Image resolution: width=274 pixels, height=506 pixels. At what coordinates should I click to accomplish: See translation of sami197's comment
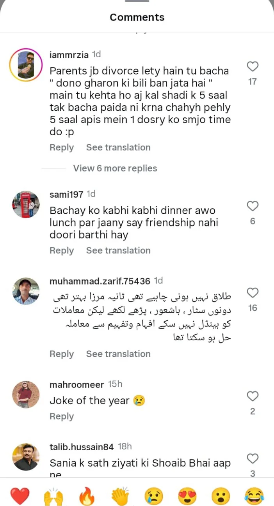[118, 251]
